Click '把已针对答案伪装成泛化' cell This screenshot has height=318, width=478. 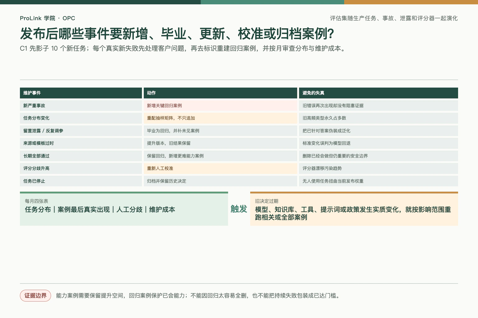pos(378,131)
